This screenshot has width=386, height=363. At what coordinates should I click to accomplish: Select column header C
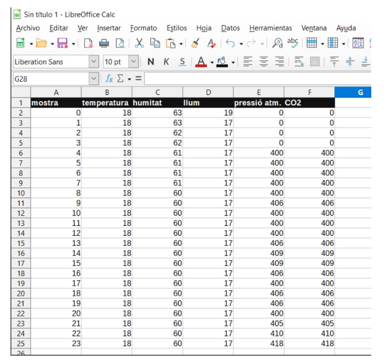click(157, 92)
